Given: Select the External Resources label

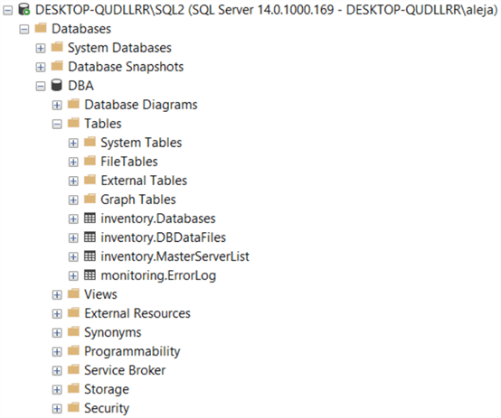Looking at the screenshot, I should pyautogui.click(x=137, y=313).
